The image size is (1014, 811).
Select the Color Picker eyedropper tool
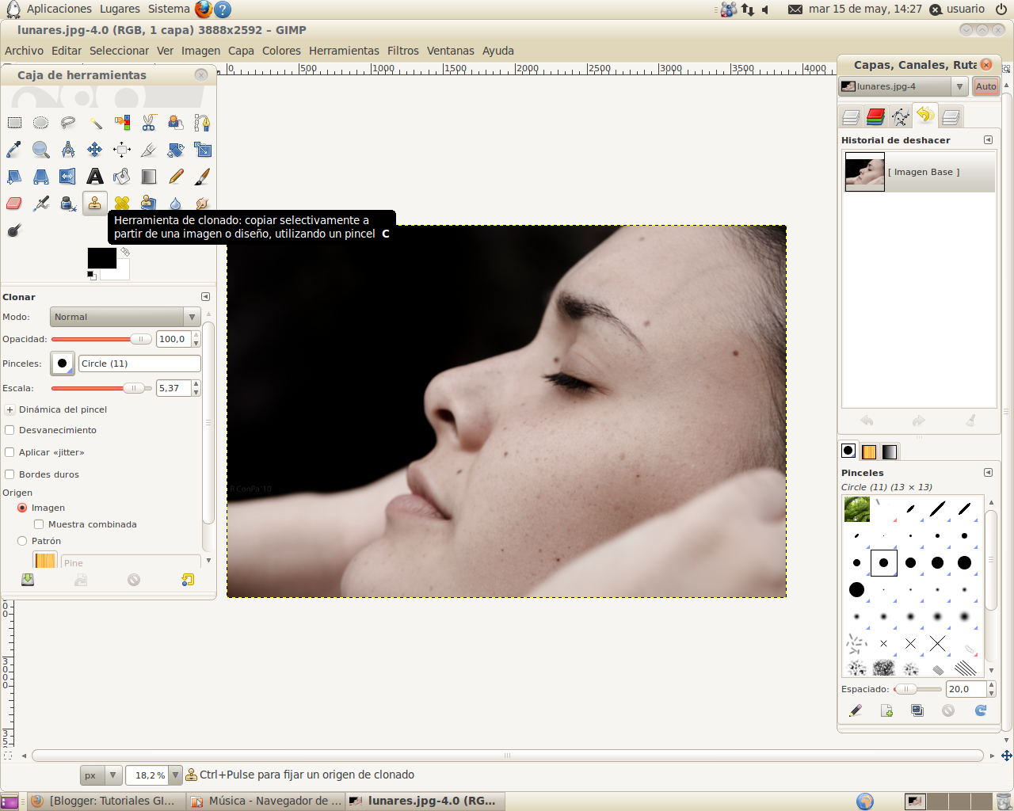14,150
